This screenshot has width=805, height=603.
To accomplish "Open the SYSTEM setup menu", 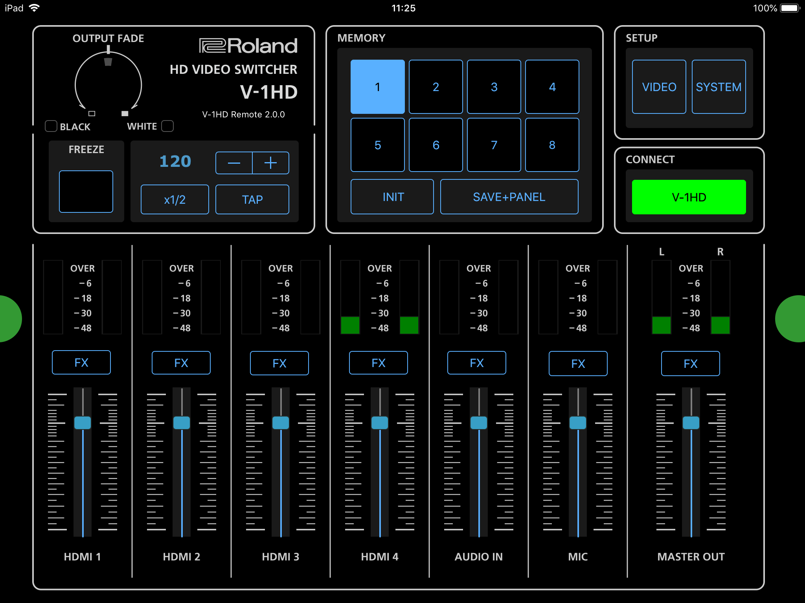I will tap(719, 87).
